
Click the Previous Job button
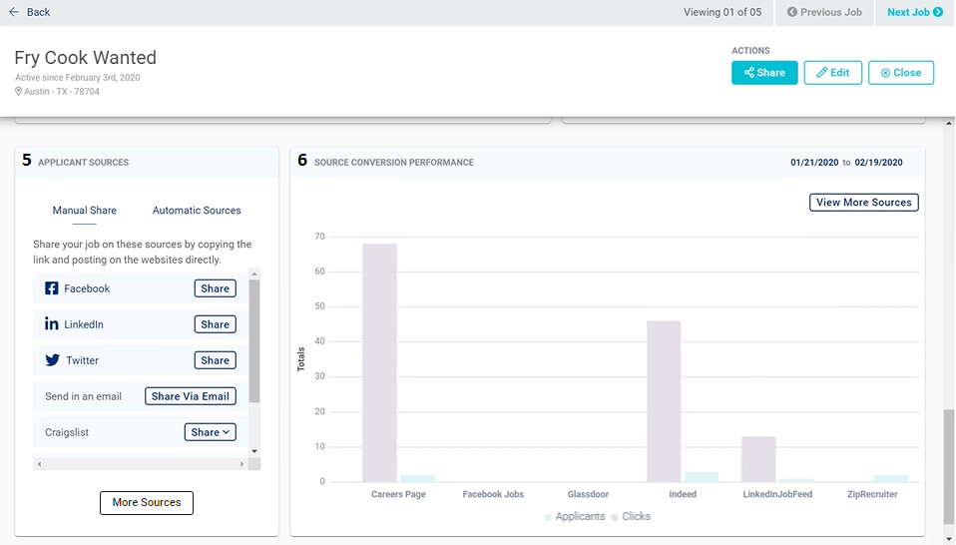coord(824,12)
